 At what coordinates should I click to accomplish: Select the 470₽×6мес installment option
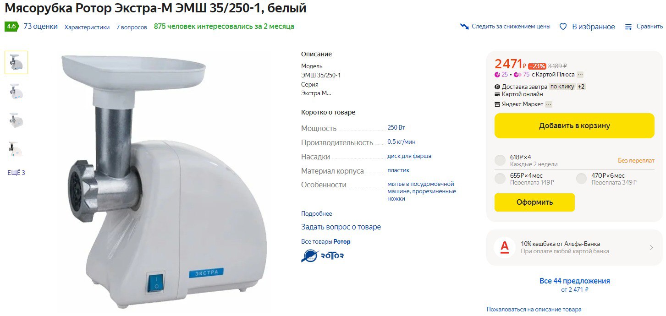pos(582,179)
